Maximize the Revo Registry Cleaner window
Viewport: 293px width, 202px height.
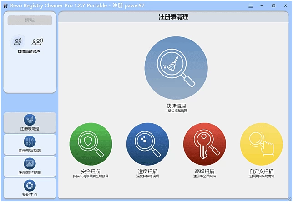coord(273,5)
